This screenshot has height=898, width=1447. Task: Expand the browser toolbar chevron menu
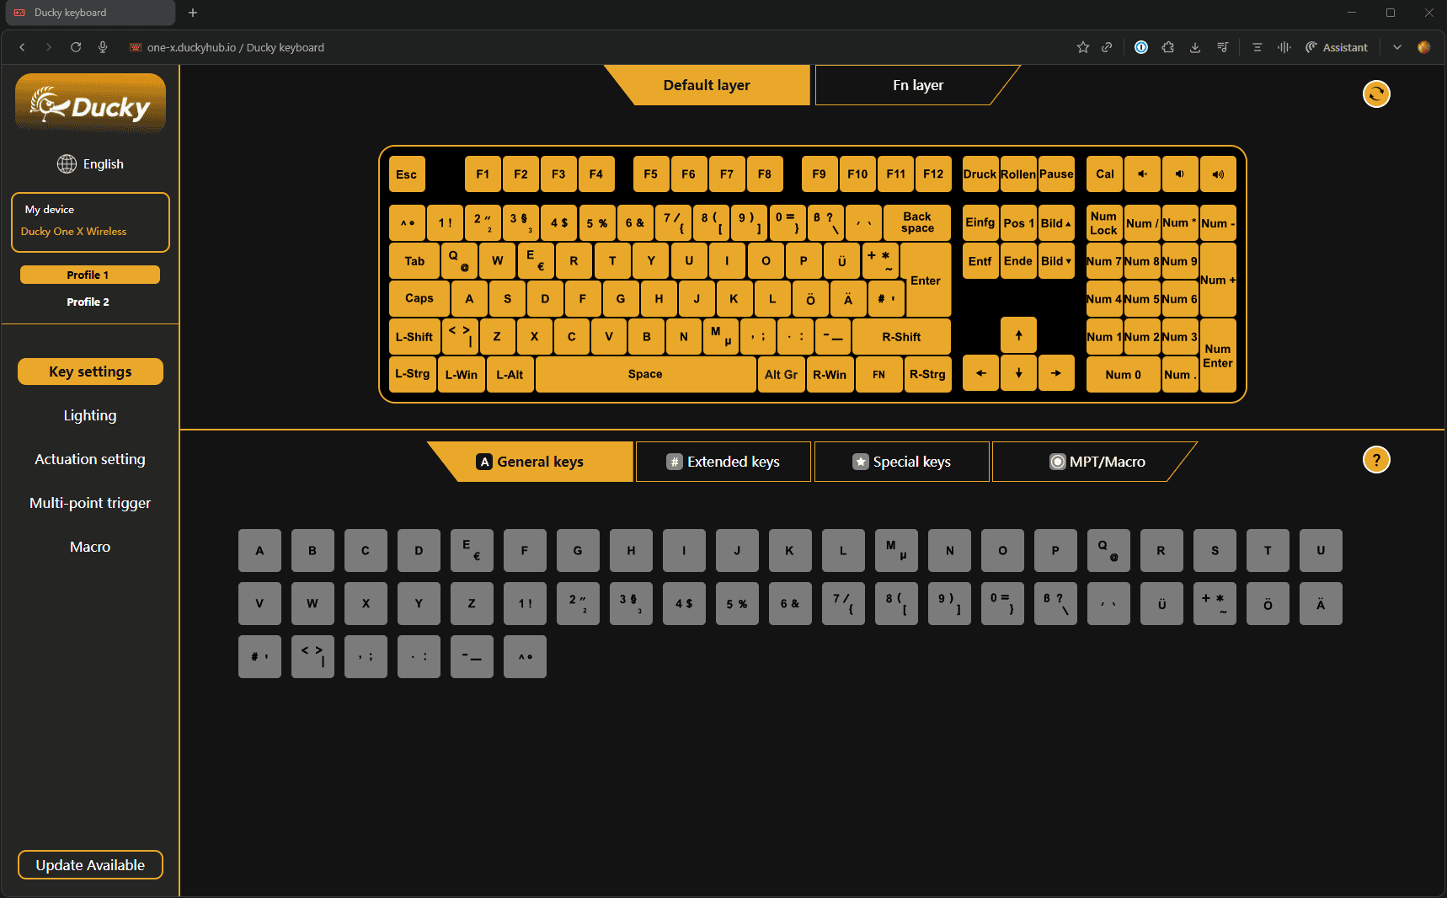click(1396, 47)
